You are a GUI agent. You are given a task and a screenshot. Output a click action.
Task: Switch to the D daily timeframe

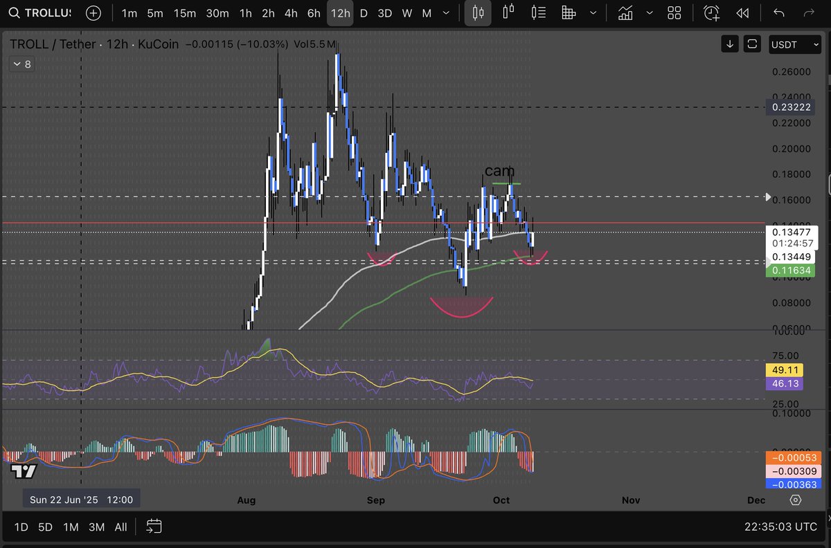click(364, 13)
